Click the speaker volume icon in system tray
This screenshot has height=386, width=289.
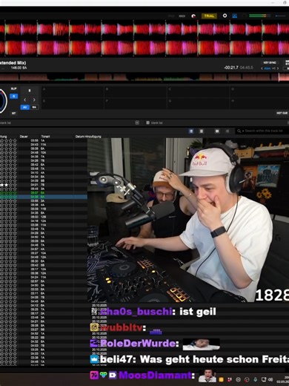pos(271,379)
